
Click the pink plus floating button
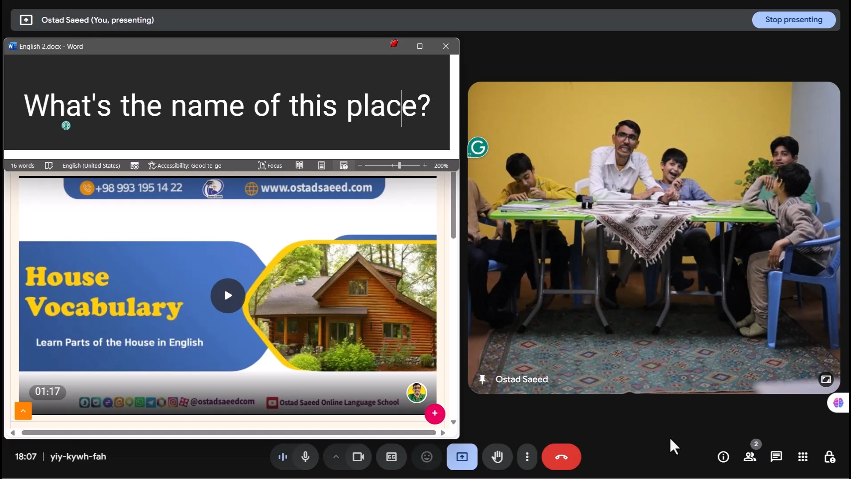click(435, 413)
